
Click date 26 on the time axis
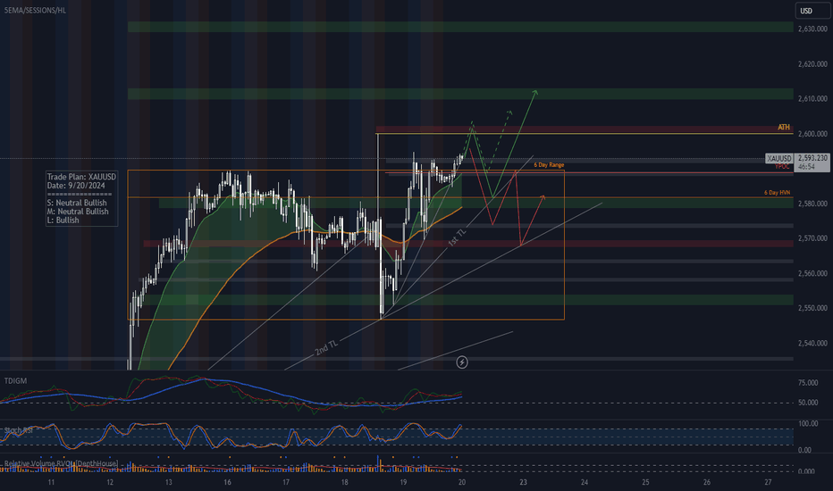[x=707, y=482]
